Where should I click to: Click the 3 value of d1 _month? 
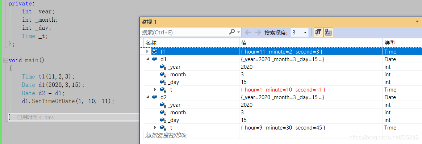point(242,75)
